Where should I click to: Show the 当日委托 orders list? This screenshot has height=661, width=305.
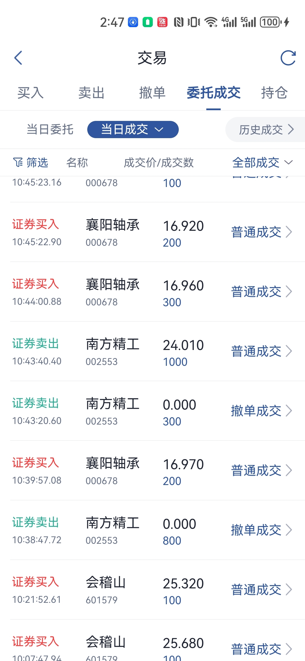[50, 129]
